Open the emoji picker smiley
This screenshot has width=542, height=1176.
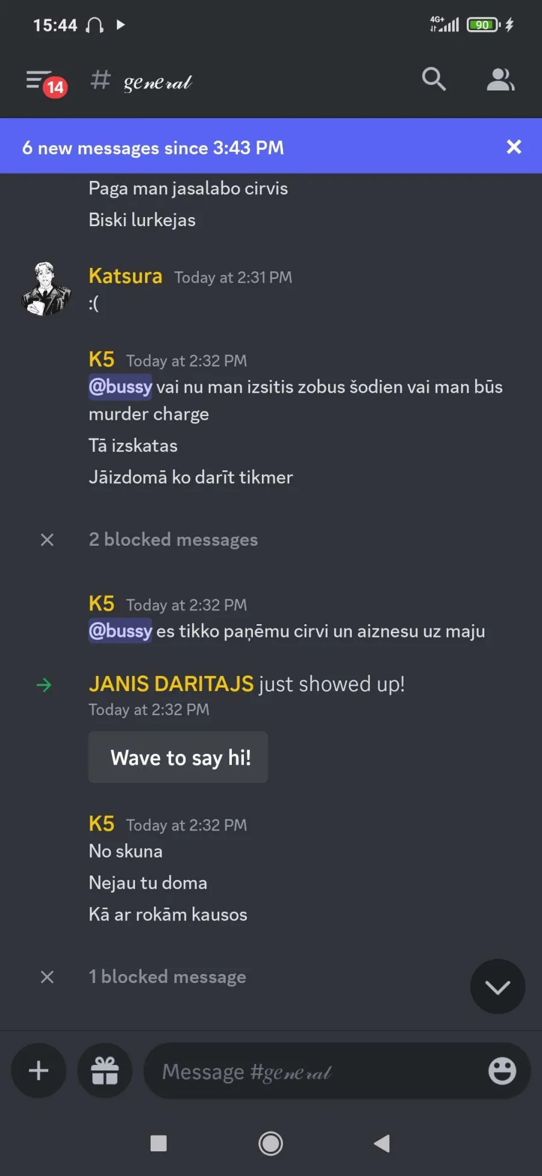point(502,1070)
